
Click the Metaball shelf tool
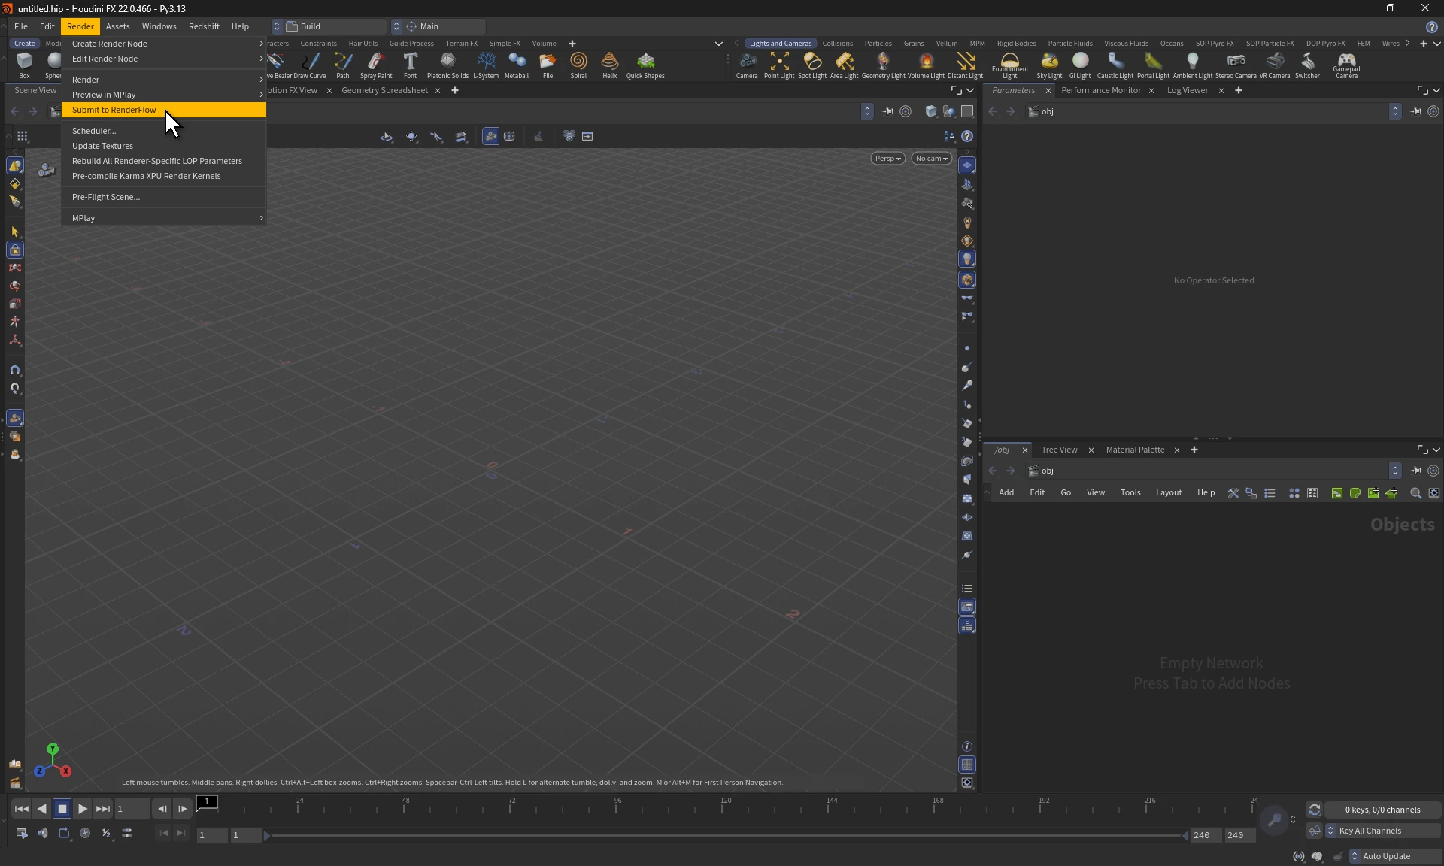(x=517, y=65)
